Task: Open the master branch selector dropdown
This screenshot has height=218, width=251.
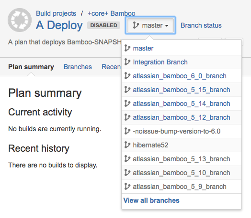Action: coord(150,25)
